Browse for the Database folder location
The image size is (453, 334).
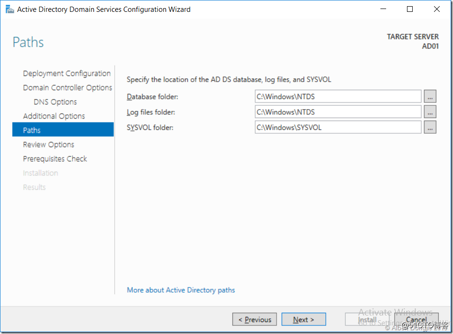tap(430, 96)
